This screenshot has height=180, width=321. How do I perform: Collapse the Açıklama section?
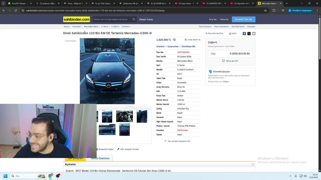[x=253, y=164]
